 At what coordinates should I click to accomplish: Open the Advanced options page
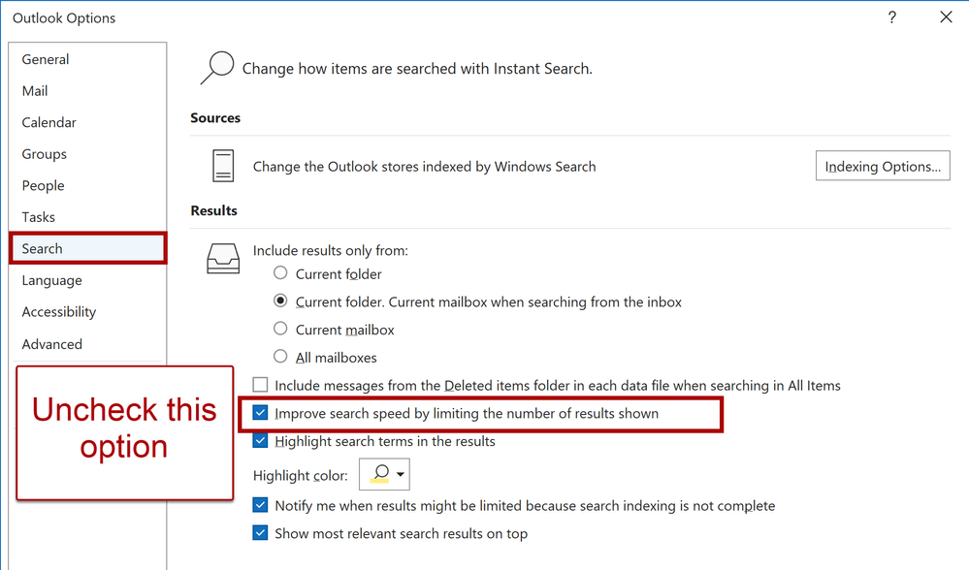click(x=51, y=343)
